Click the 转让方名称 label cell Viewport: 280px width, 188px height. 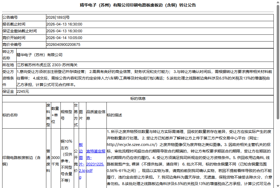[x=9, y=55]
